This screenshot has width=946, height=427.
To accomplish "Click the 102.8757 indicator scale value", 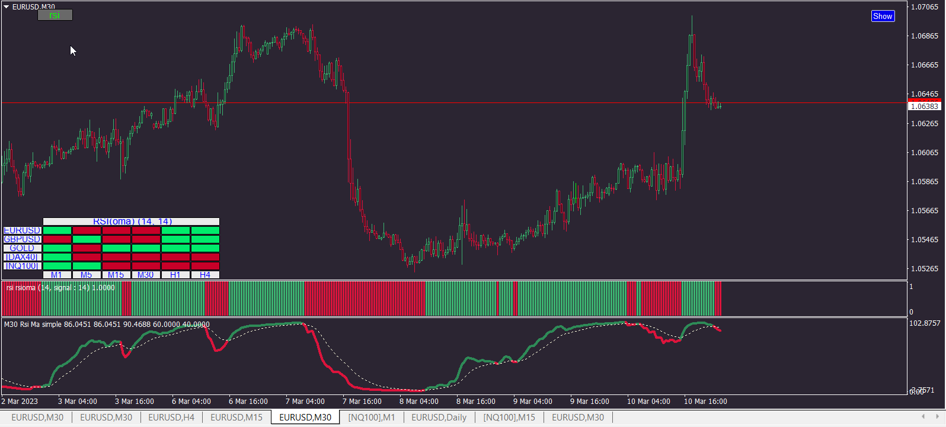I will point(925,323).
